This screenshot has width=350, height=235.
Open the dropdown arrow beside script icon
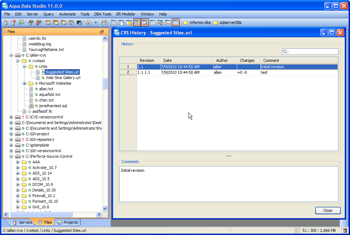[96, 22]
